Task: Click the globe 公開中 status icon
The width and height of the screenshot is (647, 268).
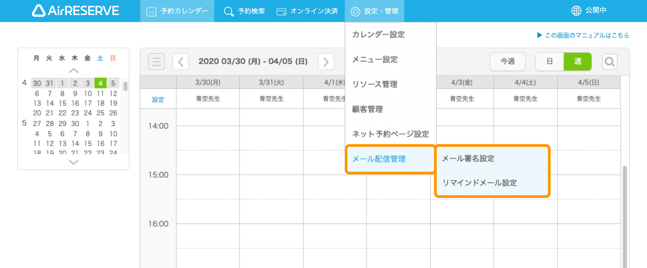Action: pos(576,11)
